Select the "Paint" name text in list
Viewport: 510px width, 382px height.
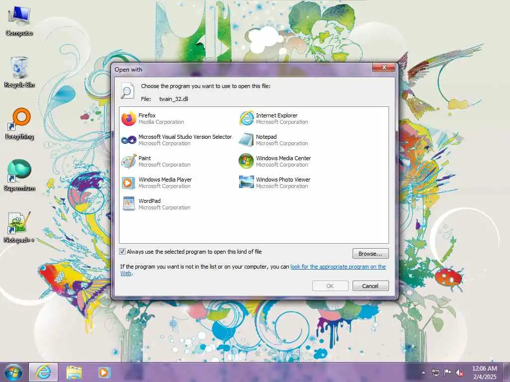click(x=145, y=158)
